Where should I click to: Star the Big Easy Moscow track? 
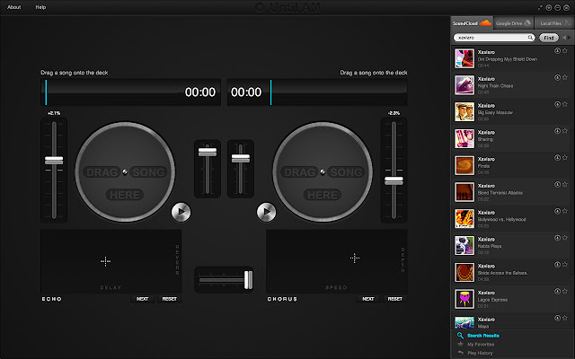click(566, 105)
